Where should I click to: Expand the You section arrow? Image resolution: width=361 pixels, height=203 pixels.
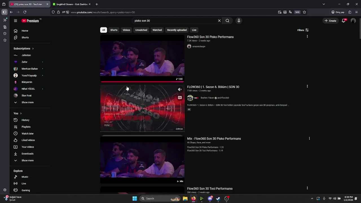(21, 113)
